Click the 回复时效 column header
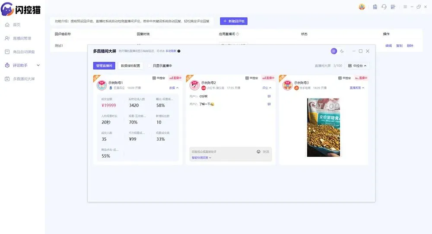 [x=143, y=34]
